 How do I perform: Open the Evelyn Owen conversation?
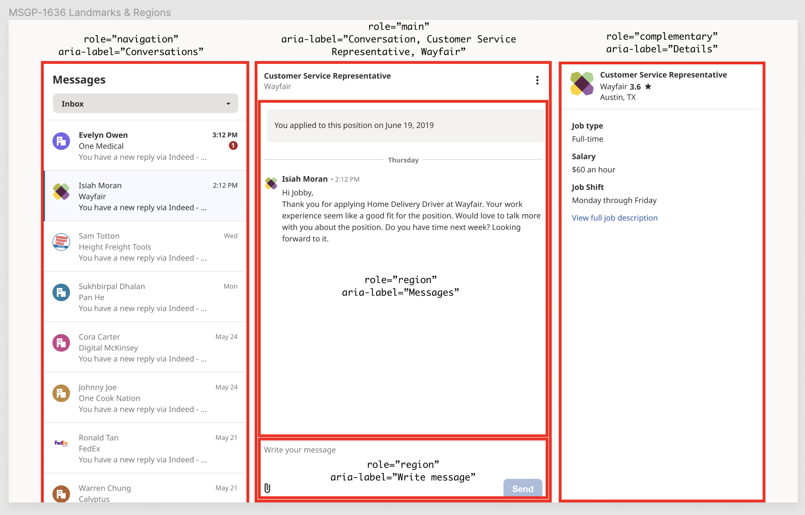pos(146,146)
